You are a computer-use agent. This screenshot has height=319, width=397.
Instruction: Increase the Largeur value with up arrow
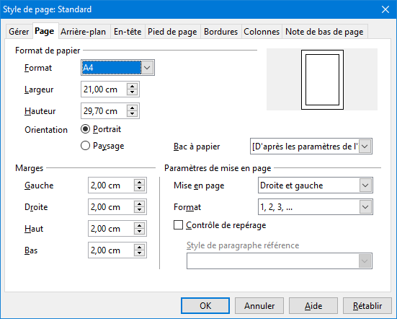pyautogui.click(x=132, y=87)
